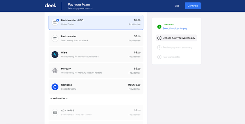Screen dimensions: 245x124
Task: Click the locked ACH *6789 method
Action: pyautogui.click(x=96, y=113)
